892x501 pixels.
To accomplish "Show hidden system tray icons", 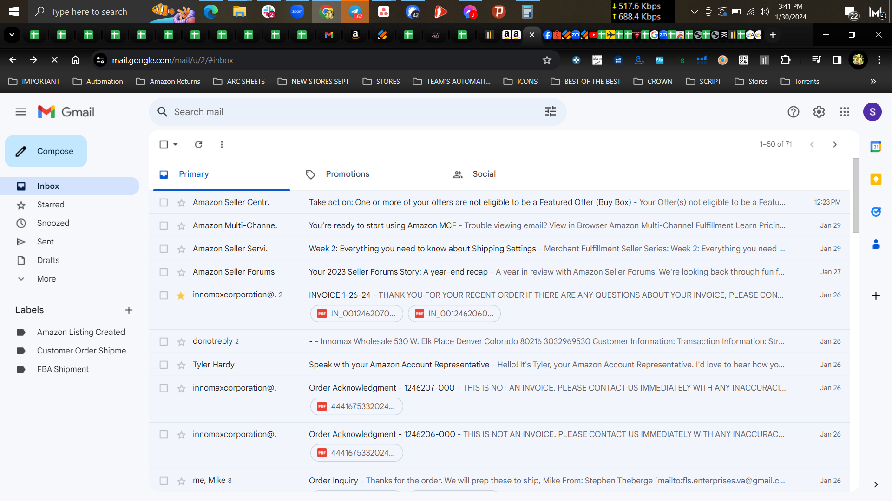I will click(695, 12).
